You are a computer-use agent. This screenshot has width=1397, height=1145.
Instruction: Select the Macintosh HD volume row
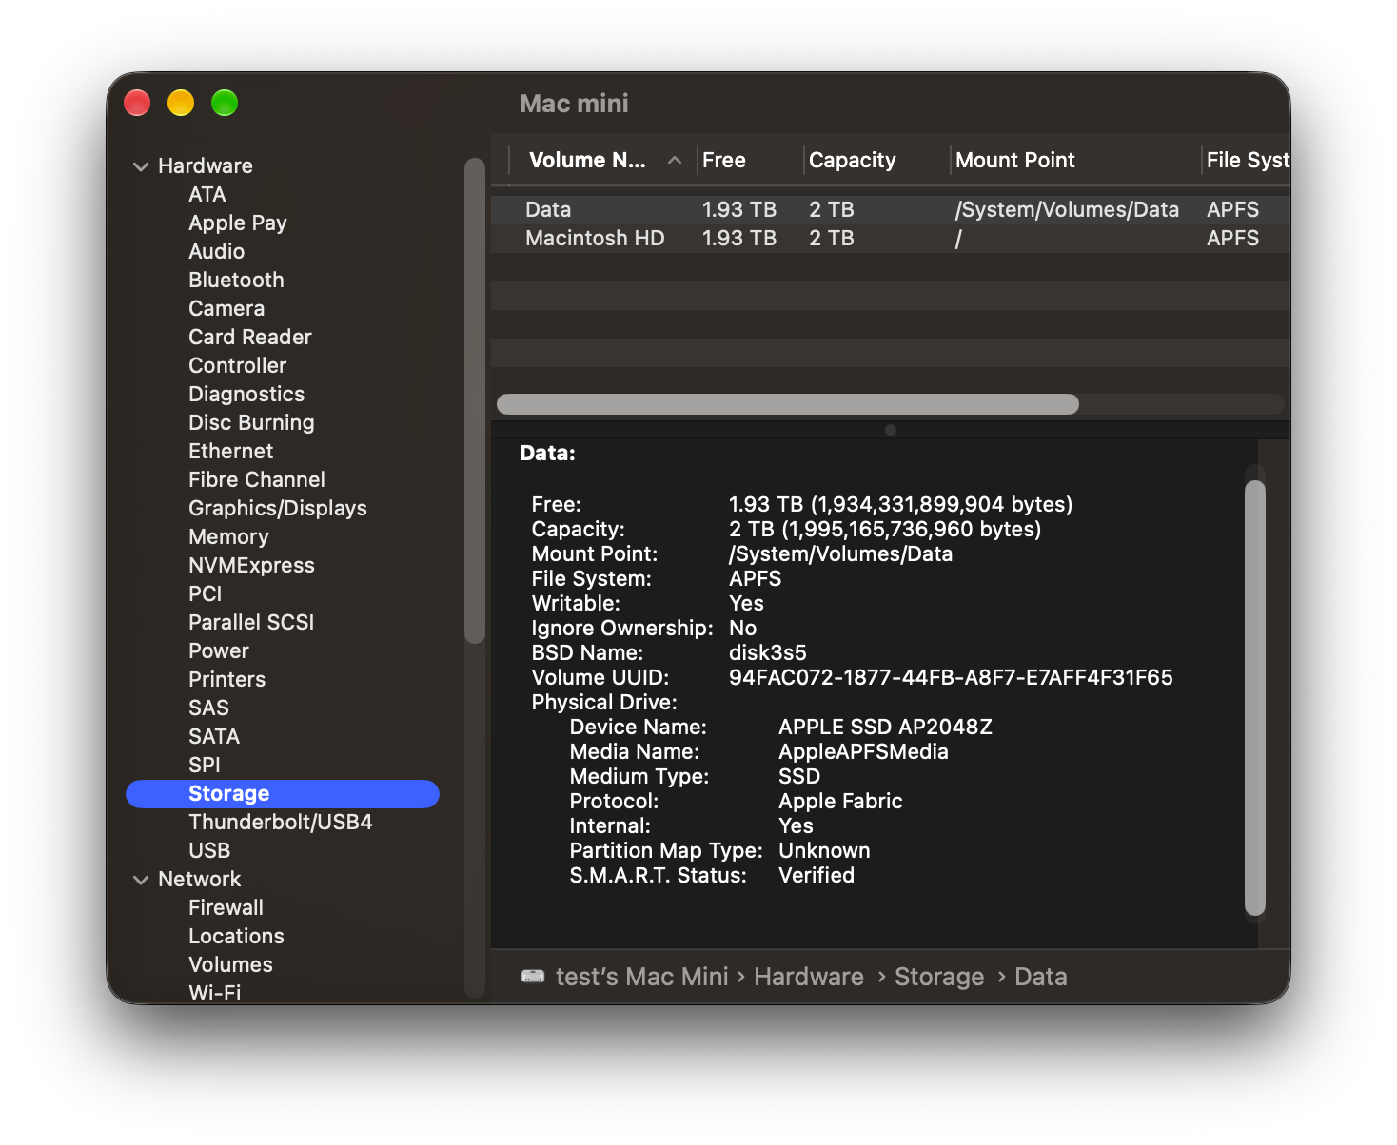[890, 238]
